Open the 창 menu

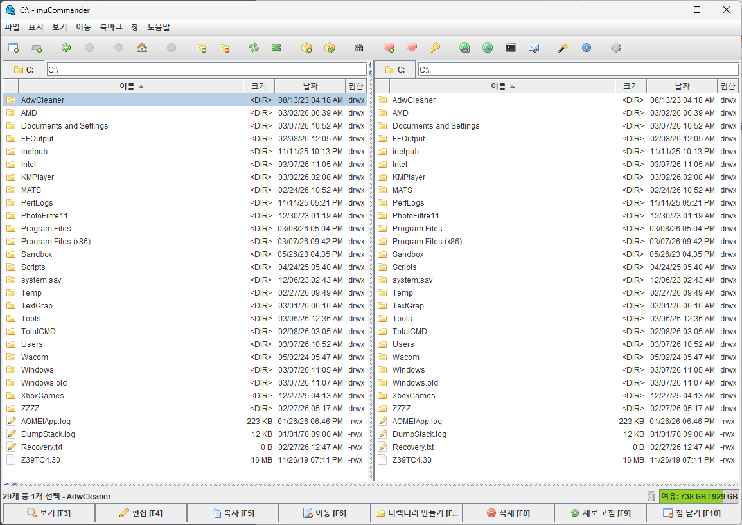(135, 28)
